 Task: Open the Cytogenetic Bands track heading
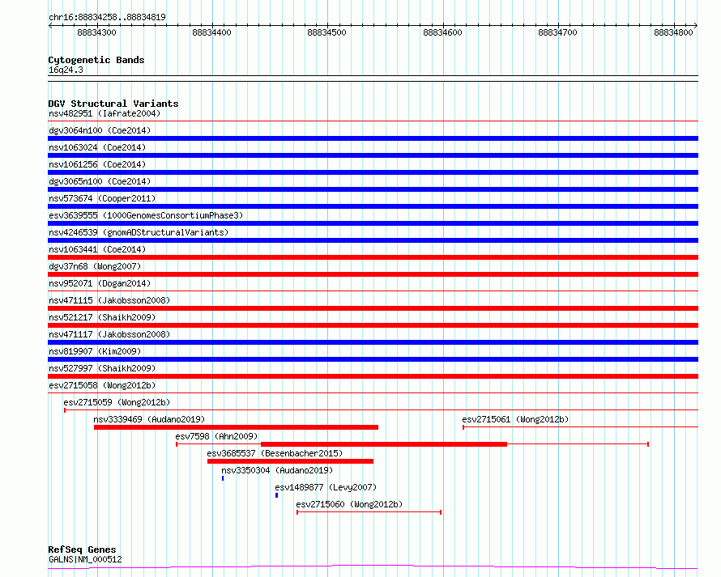(96, 60)
